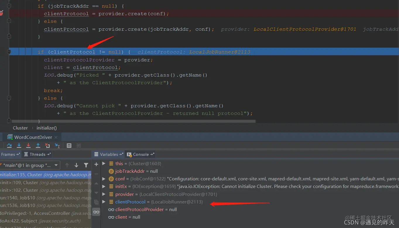Click the Drop Frame icon
The height and width of the screenshot is (228, 399).
[x=47, y=145]
